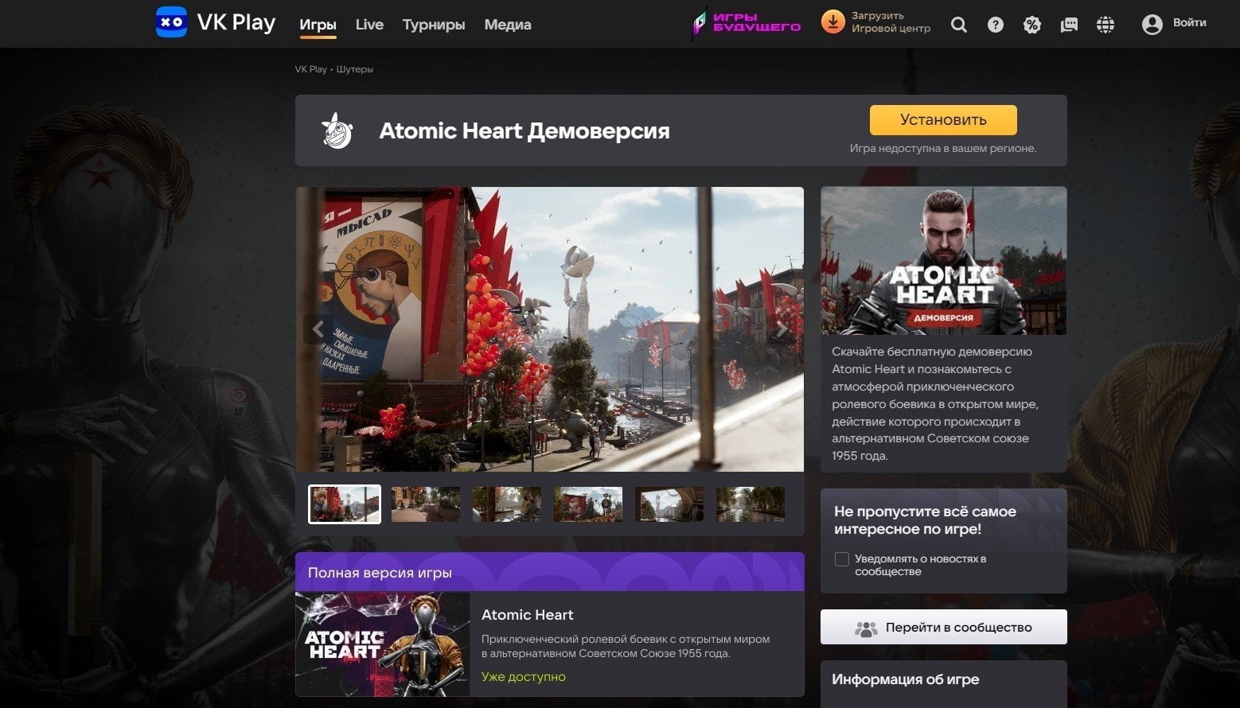Open the search magnifier icon

tap(959, 25)
